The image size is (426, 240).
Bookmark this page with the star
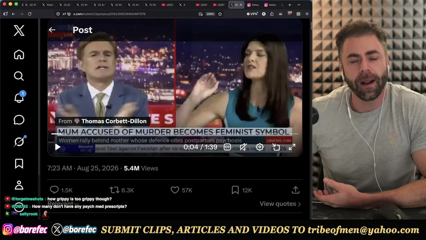pos(220,14)
